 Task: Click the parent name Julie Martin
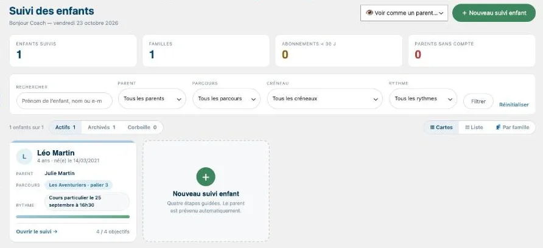60,173
